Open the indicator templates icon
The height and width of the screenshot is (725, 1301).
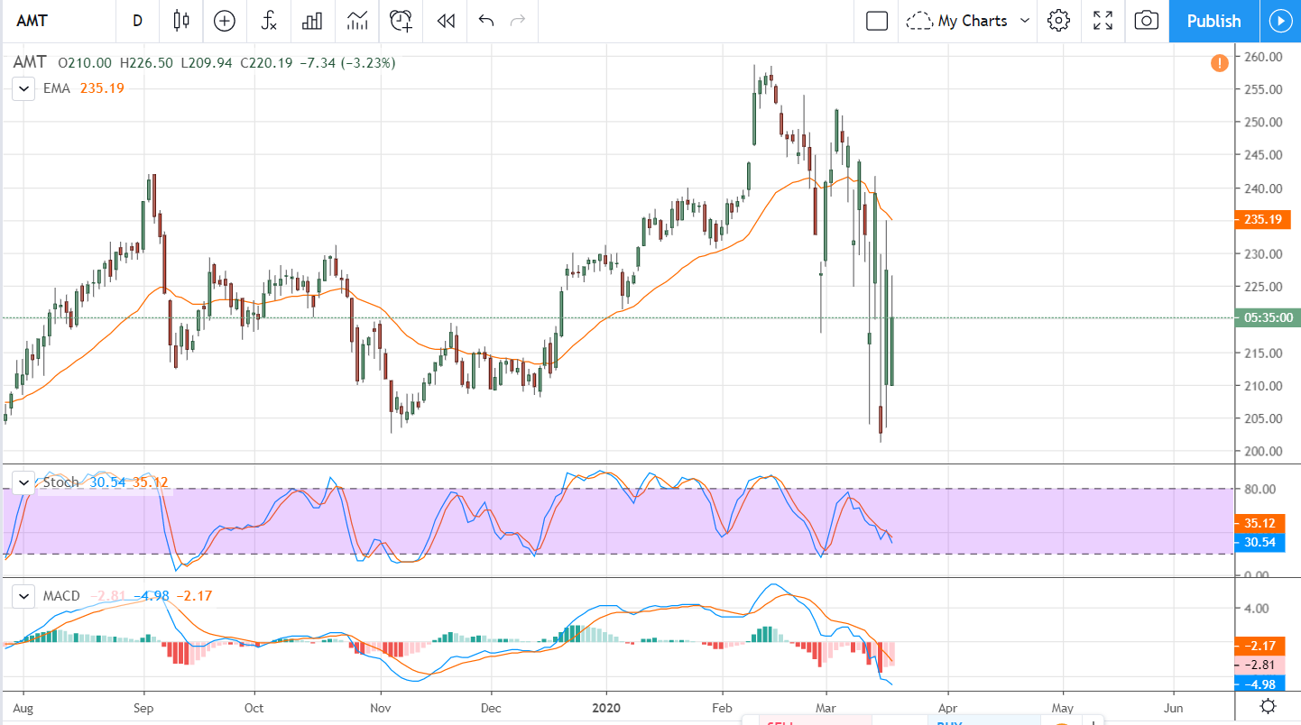point(356,21)
